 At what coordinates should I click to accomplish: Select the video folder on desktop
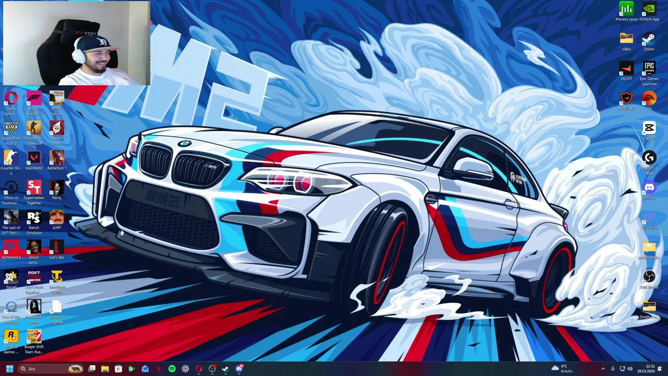pyautogui.click(x=626, y=41)
